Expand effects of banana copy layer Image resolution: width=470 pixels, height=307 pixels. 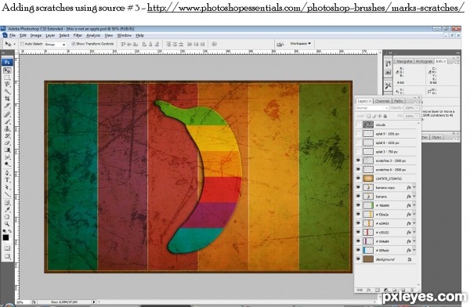pyautogui.click(x=414, y=187)
